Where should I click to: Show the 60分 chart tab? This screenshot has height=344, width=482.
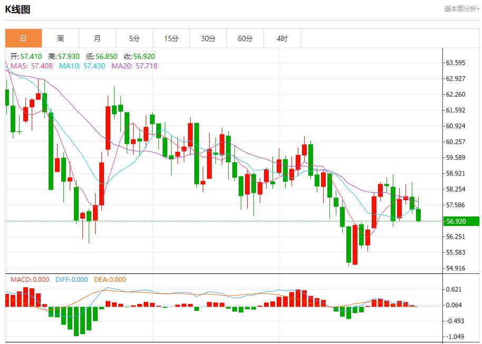click(x=245, y=38)
